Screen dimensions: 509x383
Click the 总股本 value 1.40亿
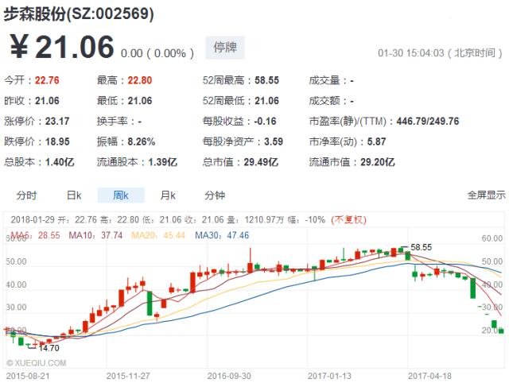coord(60,162)
